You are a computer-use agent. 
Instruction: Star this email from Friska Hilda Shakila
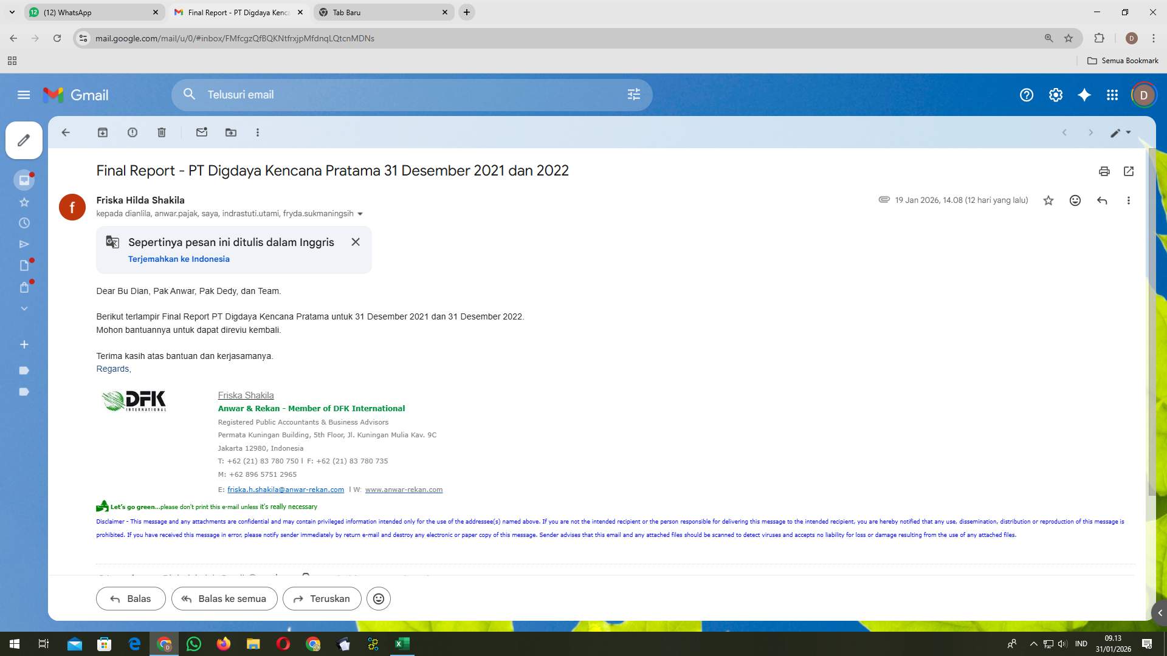(x=1048, y=200)
